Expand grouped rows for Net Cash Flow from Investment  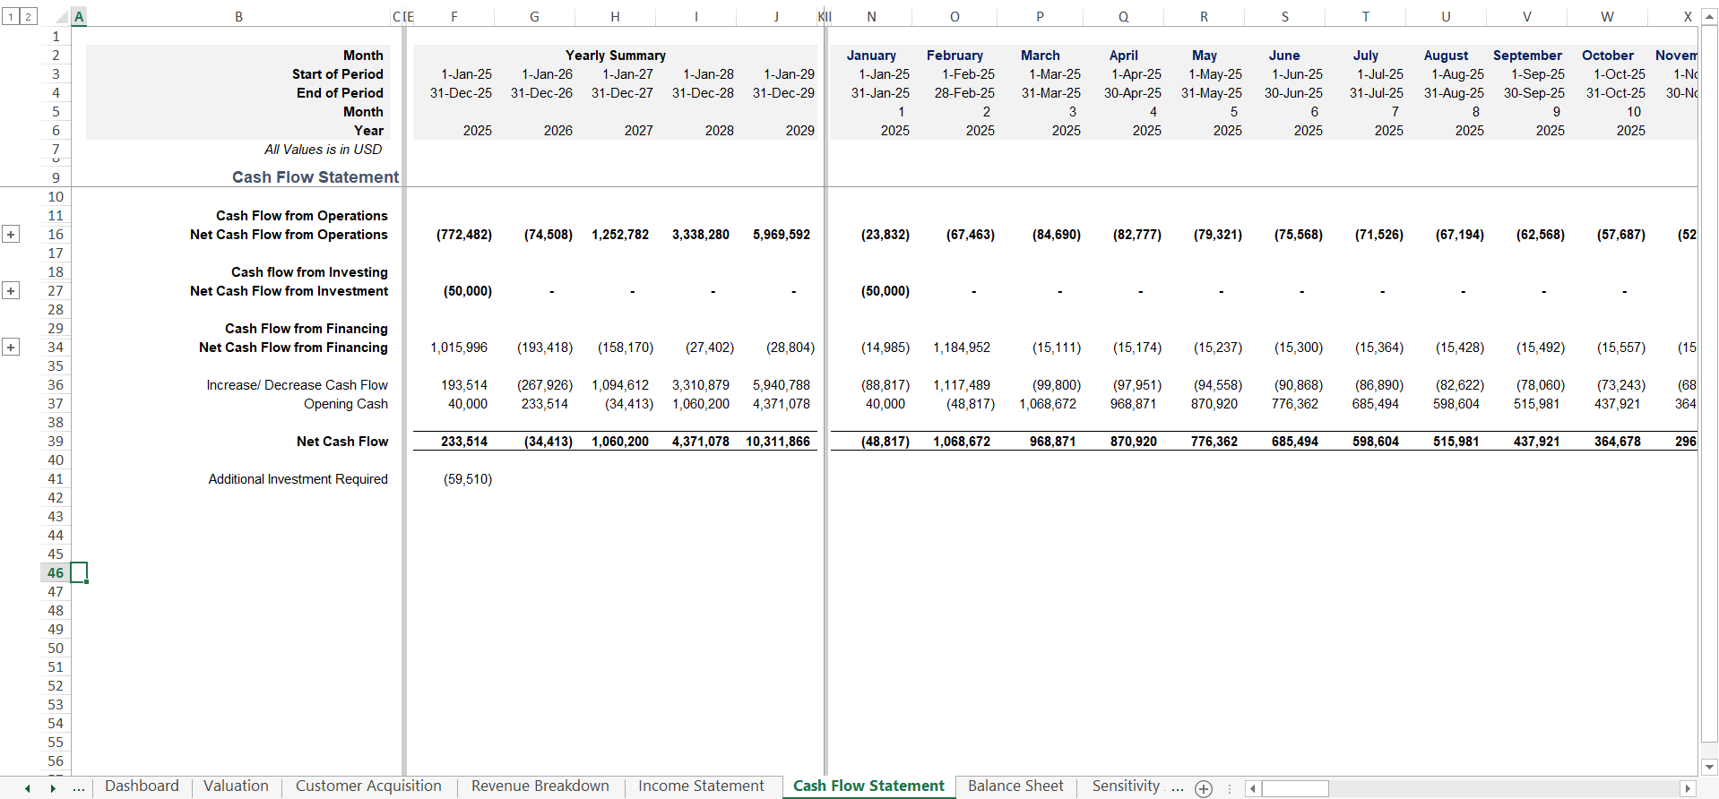coord(11,291)
